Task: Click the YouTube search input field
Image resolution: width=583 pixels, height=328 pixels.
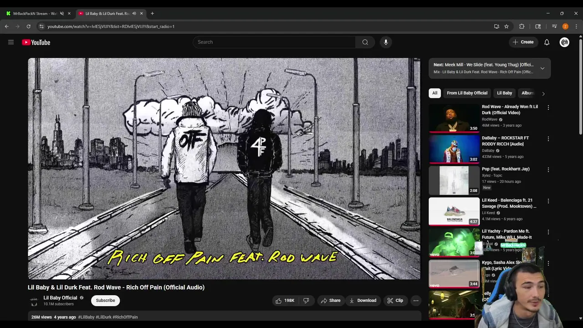Action: [274, 42]
